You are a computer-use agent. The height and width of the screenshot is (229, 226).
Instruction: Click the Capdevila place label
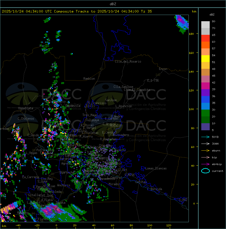click(73, 106)
